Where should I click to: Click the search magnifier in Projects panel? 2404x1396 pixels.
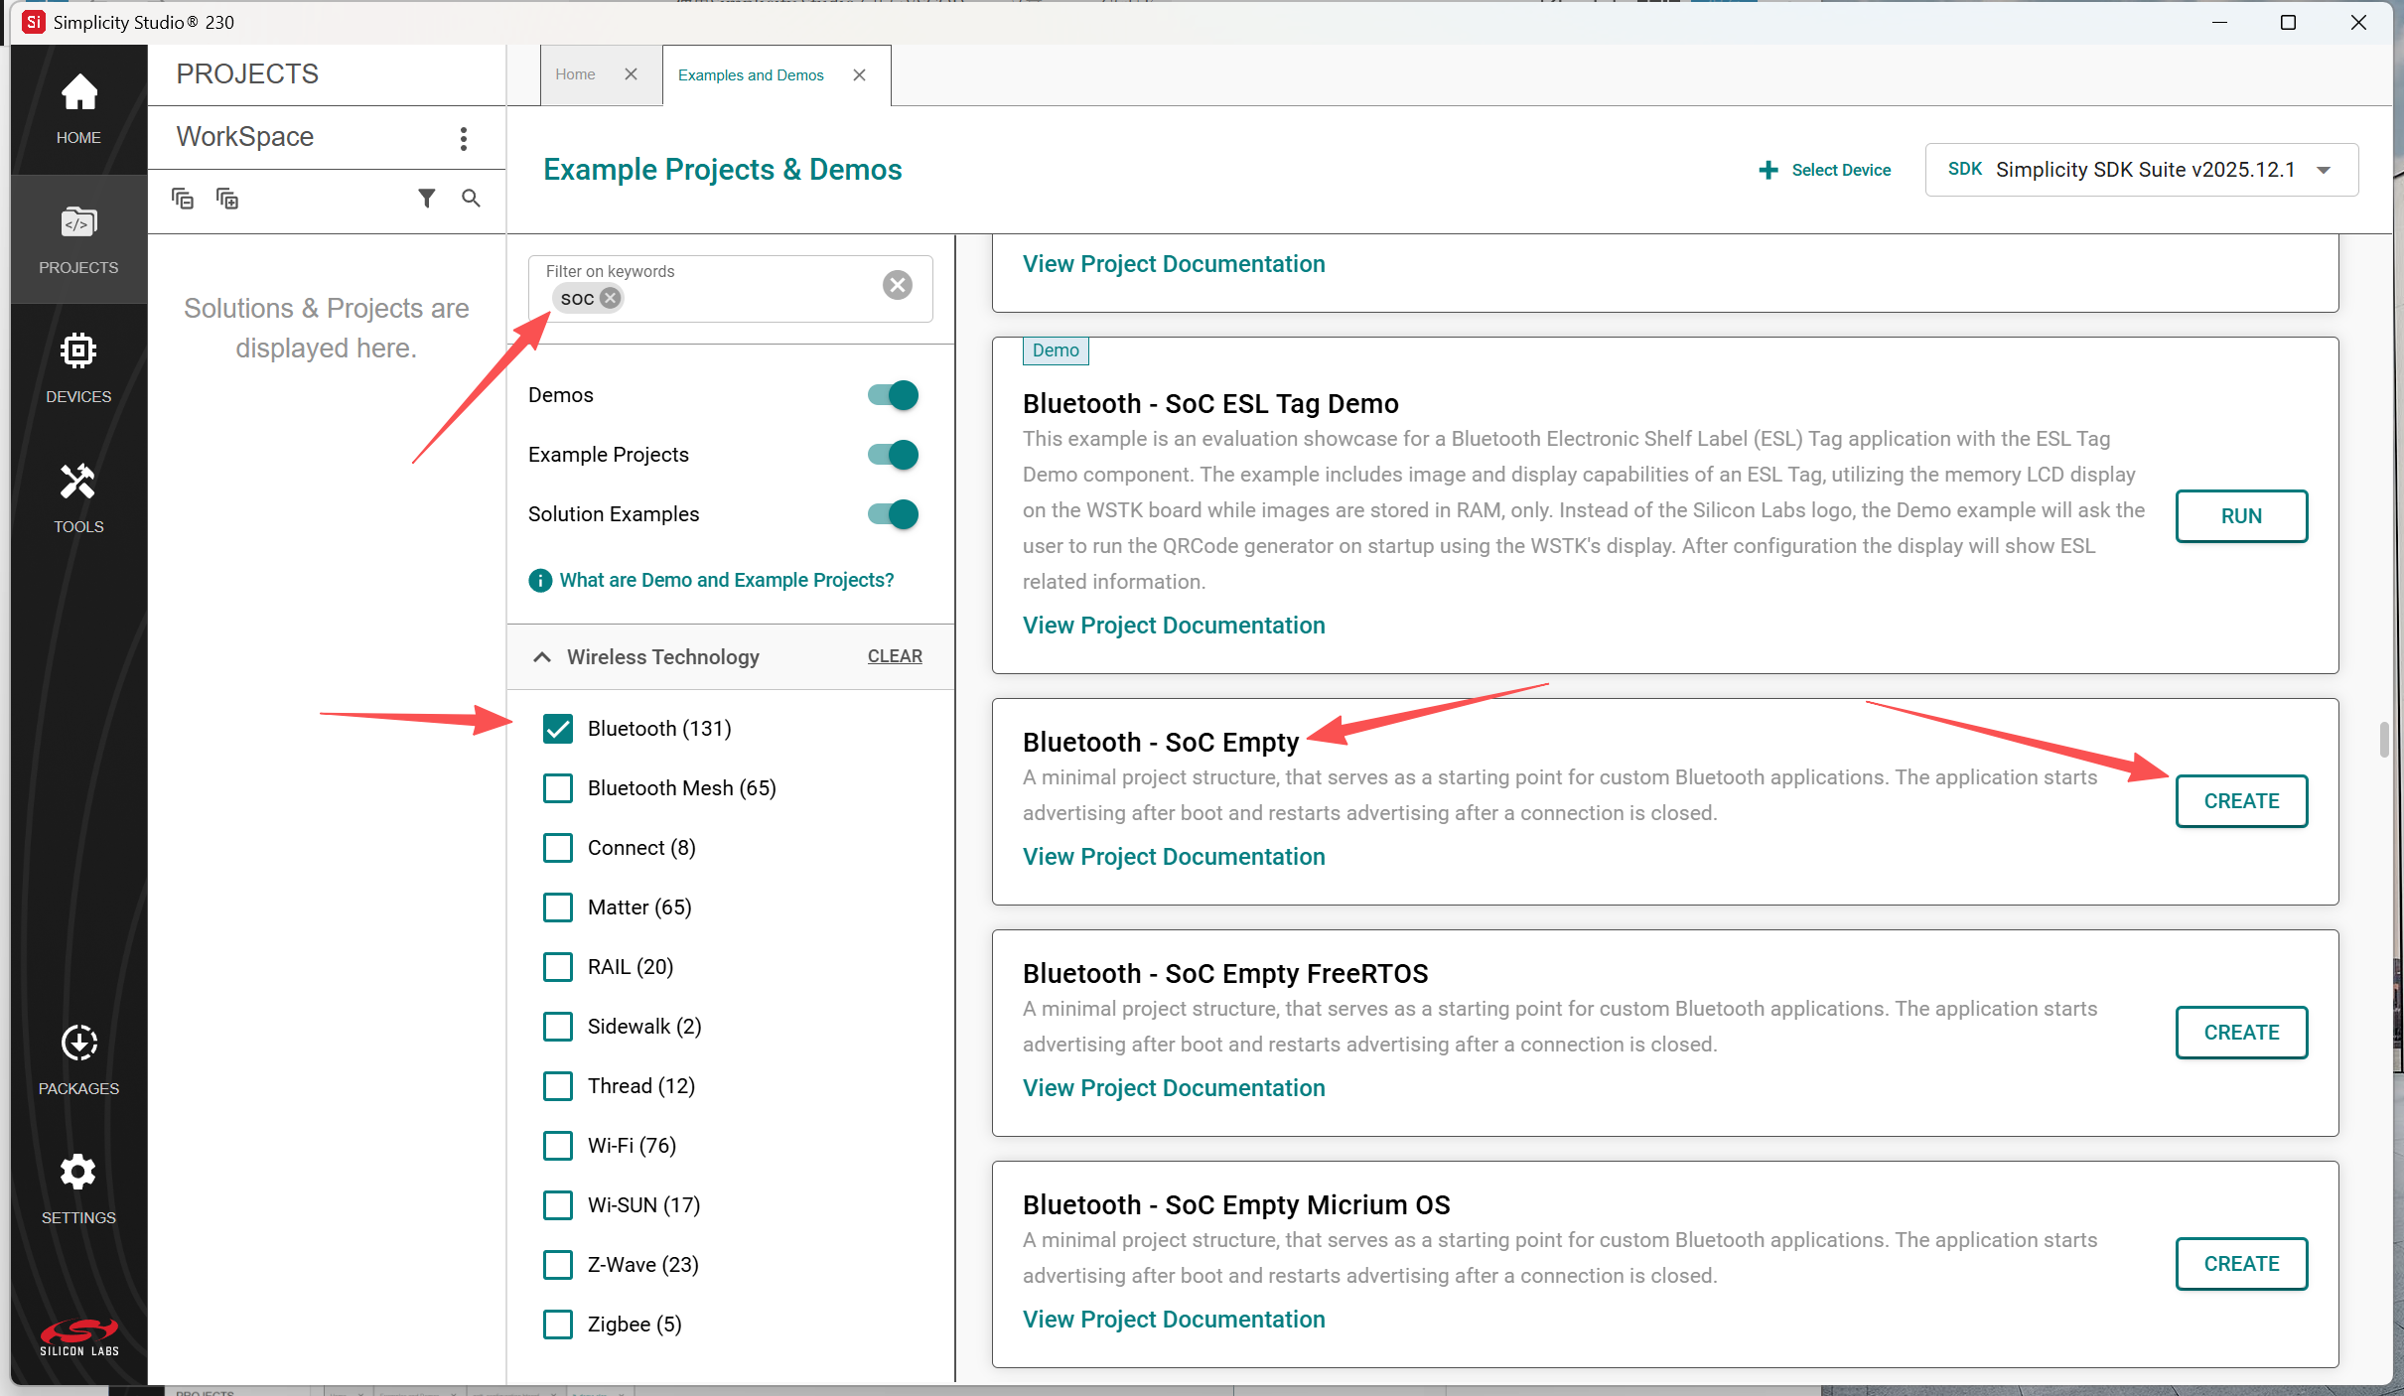pyautogui.click(x=471, y=199)
